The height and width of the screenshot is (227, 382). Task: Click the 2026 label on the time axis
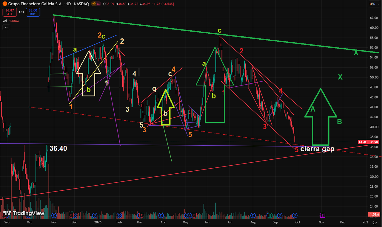coord(98,222)
